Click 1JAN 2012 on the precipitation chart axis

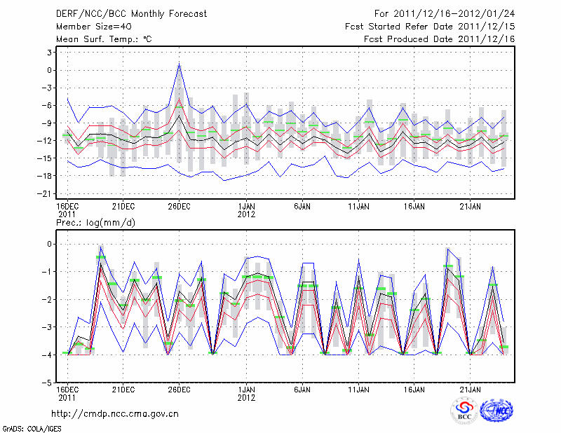point(246,392)
